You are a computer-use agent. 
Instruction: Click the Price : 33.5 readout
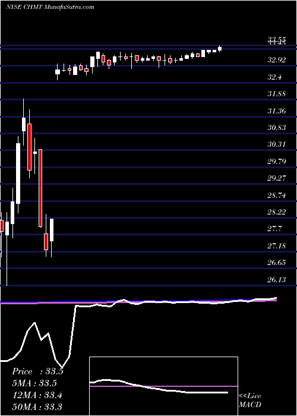pyautogui.click(x=37, y=371)
